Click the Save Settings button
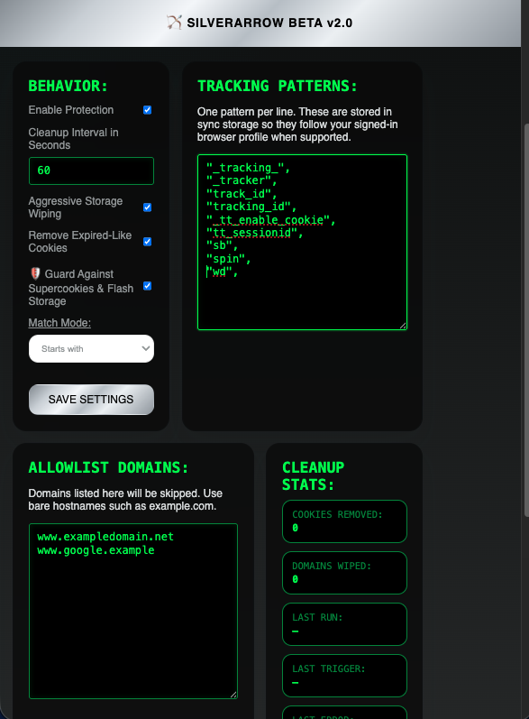 point(91,400)
